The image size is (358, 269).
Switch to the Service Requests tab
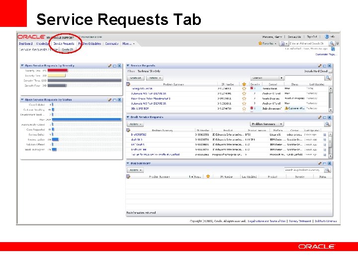coord(64,43)
